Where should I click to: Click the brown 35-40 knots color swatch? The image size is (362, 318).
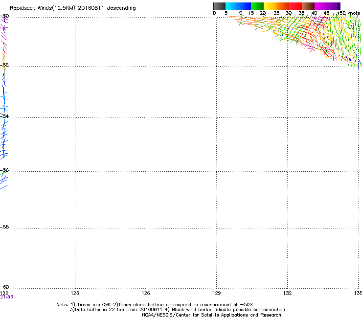click(308, 6)
